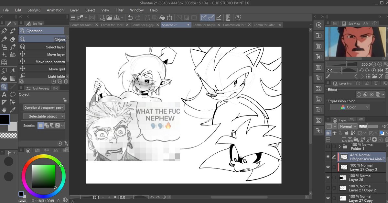This screenshot has width=388, height=203.
Task: Select the Eyedropper tool in the tool palette
Action: coord(13,110)
